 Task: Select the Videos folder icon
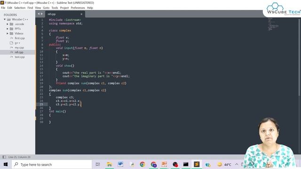tap(11, 33)
